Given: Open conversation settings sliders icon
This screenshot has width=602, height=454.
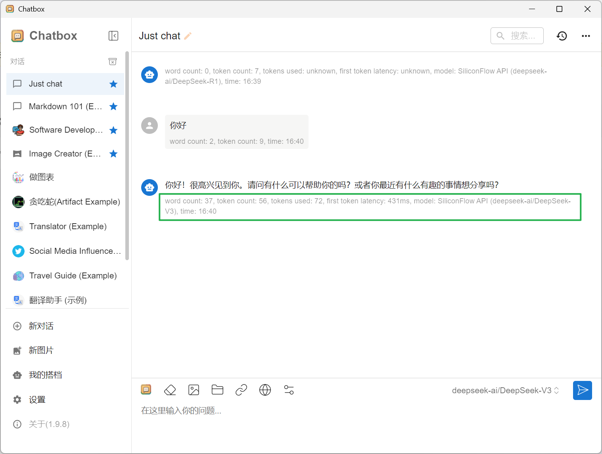Looking at the screenshot, I should (289, 390).
